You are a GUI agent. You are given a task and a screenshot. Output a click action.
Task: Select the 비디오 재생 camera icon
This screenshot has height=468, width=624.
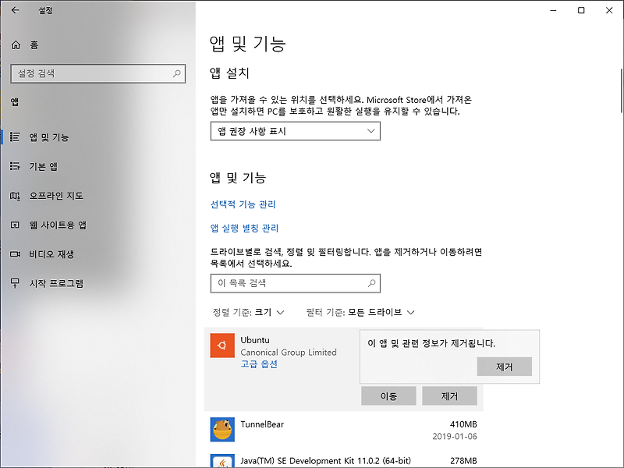[15, 254]
